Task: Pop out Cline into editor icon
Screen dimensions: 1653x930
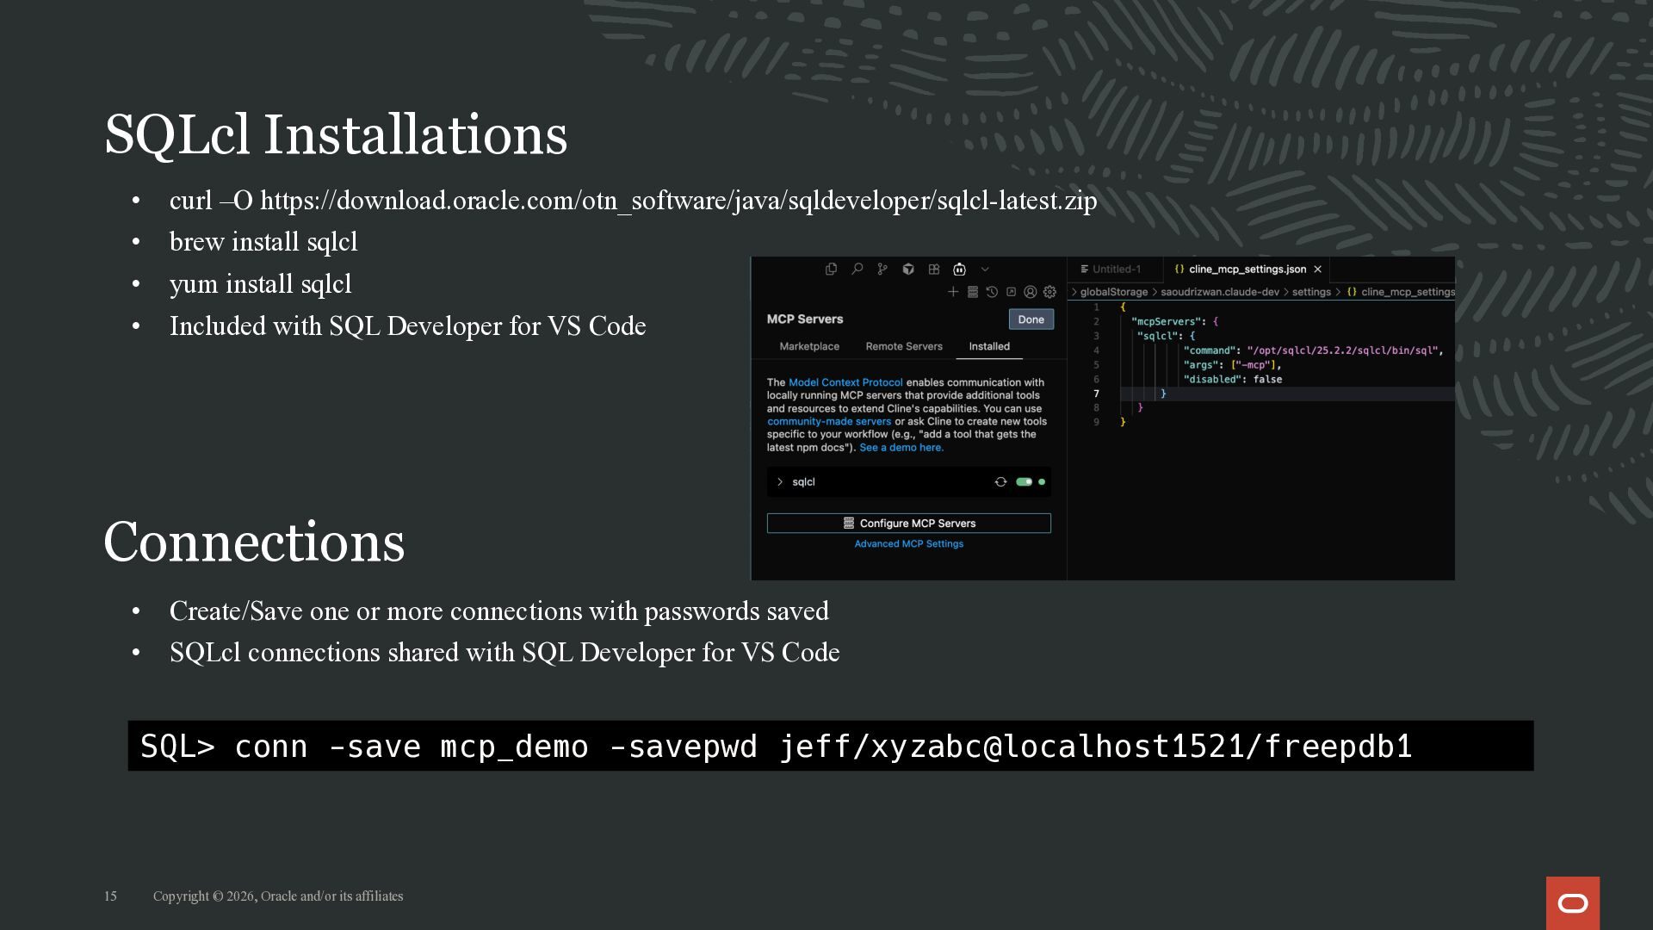Action: pyautogui.click(x=1011, y=292)
